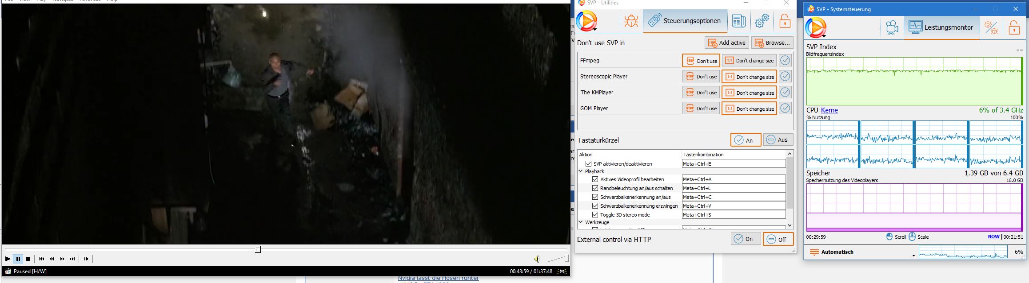Click the shortcut list scrollbar down arrow
1029x283 pixels.
790,225
